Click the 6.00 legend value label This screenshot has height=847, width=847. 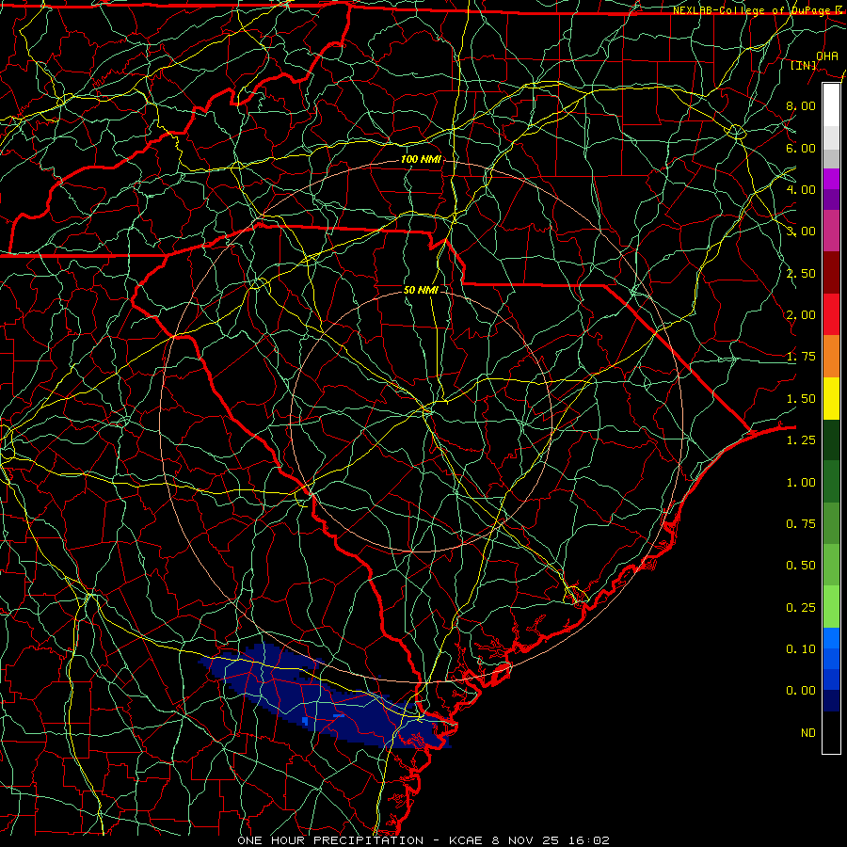tap(801, 148)
